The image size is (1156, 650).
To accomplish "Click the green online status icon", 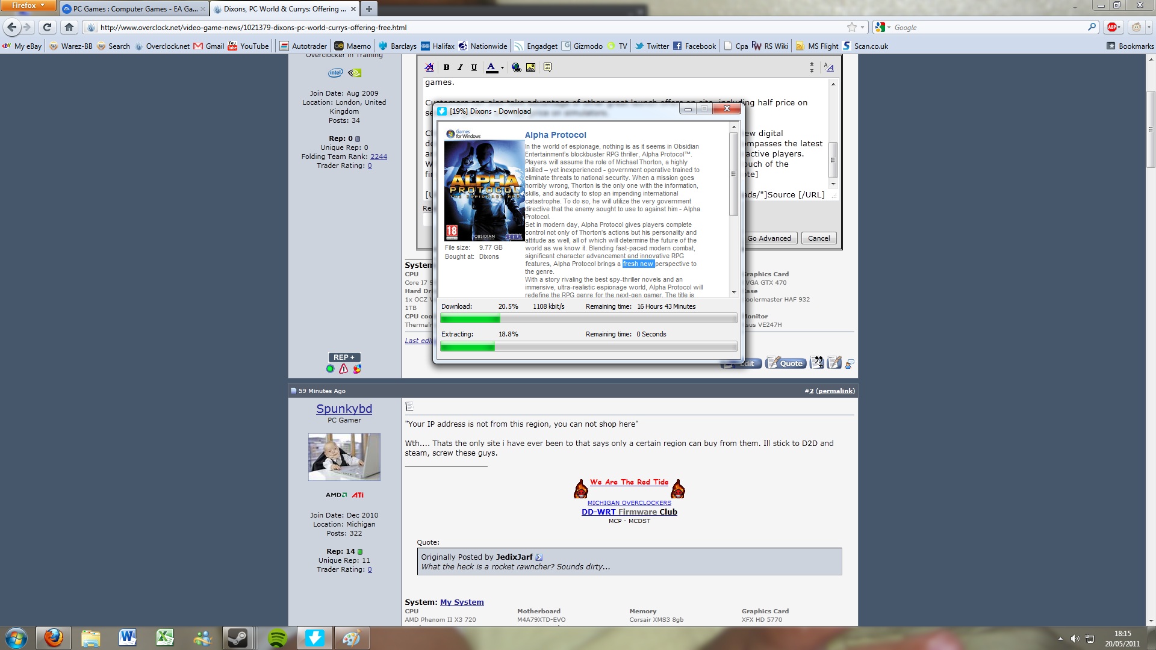I will (x=330, y=369).
